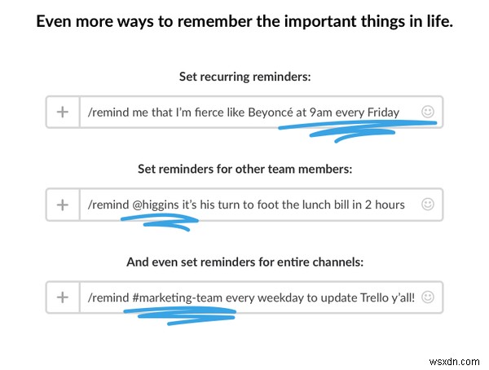Select the 'Set recurring reminders:' heading
Image resolution: width=489 pixels, height=370 pixels.
[245, 77]
